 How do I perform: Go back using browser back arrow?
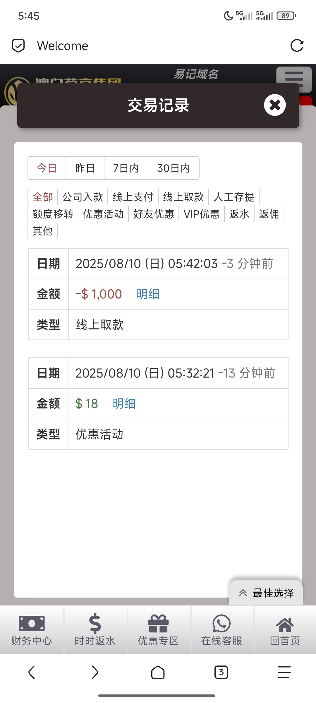coord(32,672)
